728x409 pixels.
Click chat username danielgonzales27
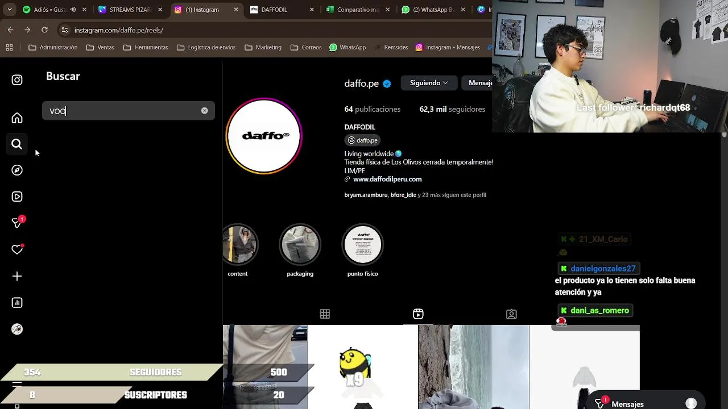pyautogui.click(x=603, y=269)
